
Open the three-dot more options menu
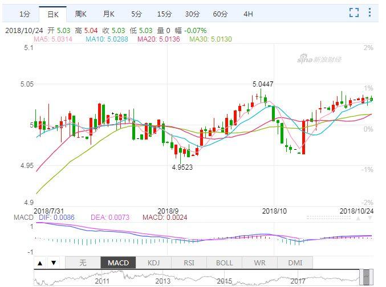(x=371, y=13)
